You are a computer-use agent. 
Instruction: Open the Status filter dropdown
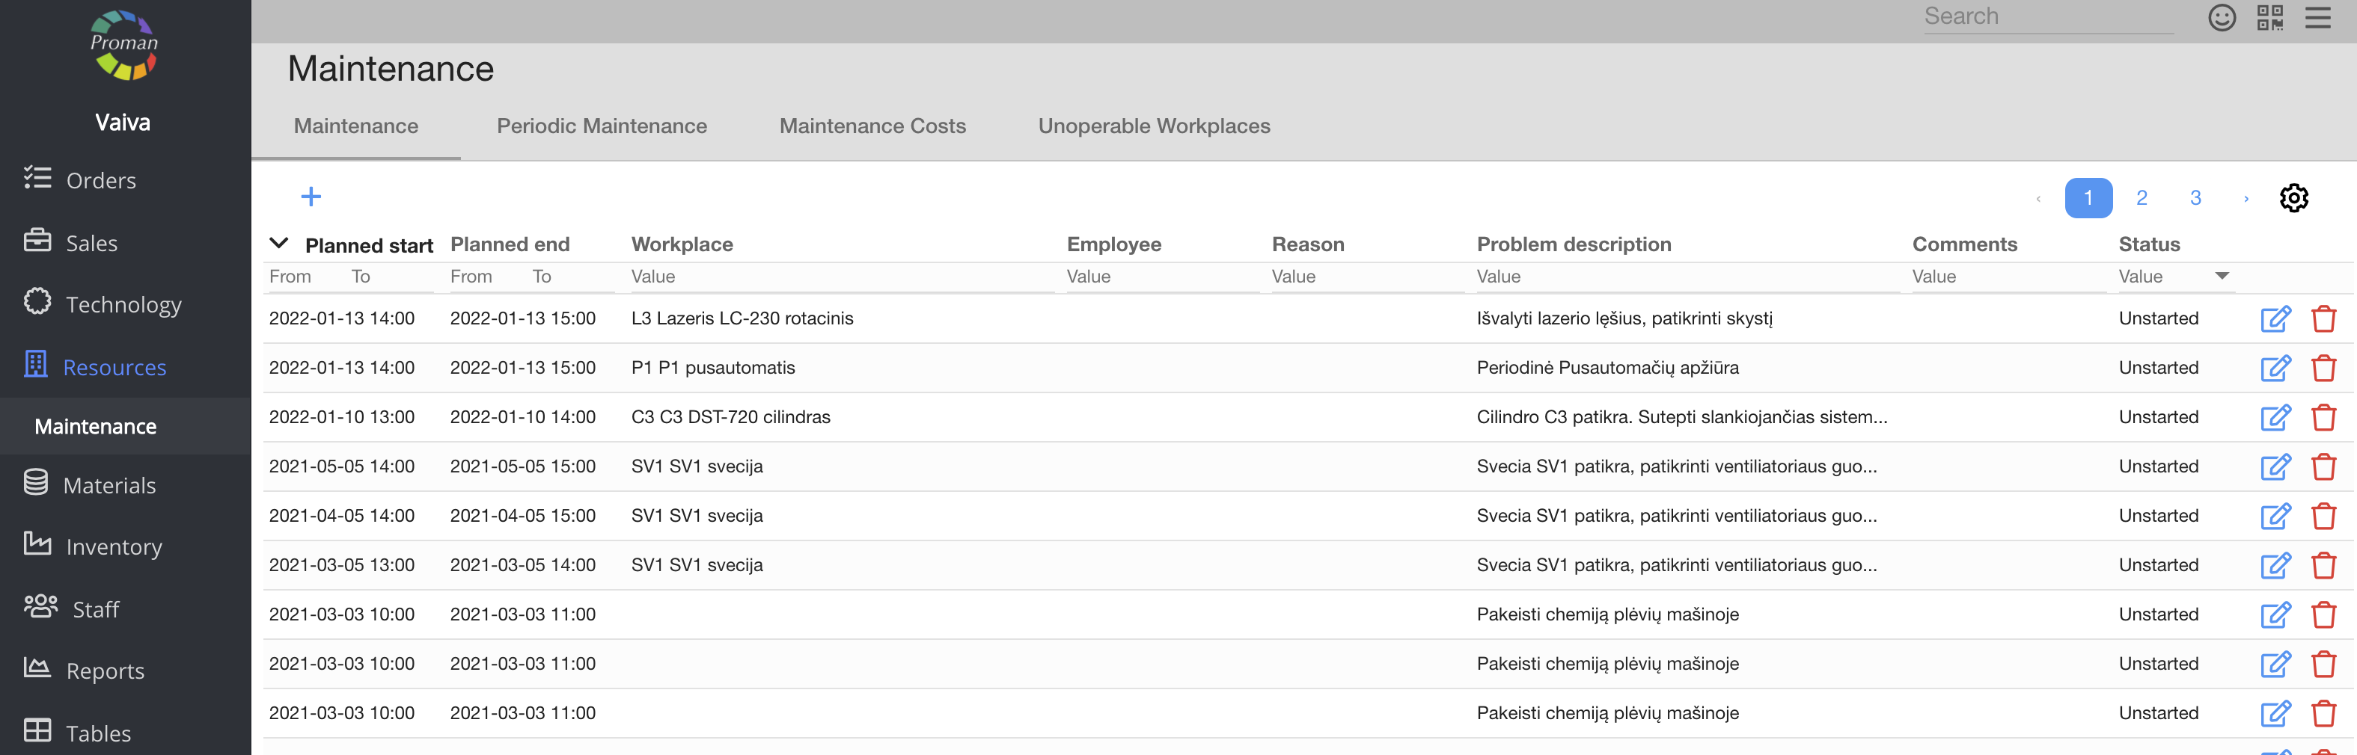(x=2221, y=276)
